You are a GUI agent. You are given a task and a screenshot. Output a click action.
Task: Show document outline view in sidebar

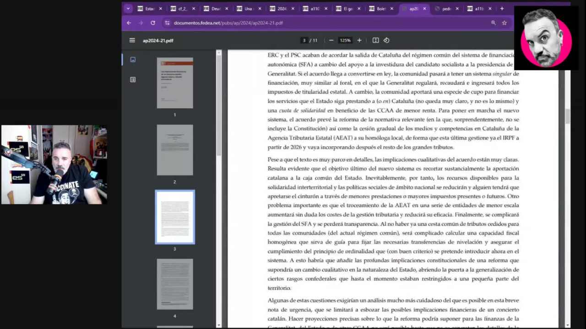(x=133, y=80)
